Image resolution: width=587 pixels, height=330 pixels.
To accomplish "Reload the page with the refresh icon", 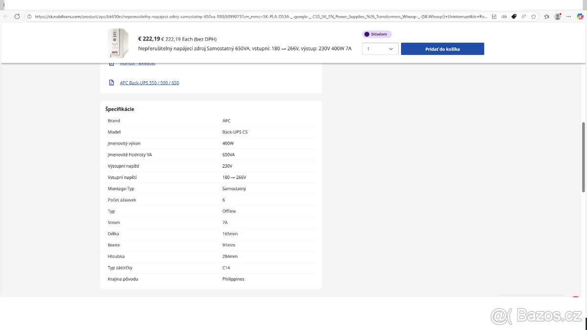I will tap(17, 16).
